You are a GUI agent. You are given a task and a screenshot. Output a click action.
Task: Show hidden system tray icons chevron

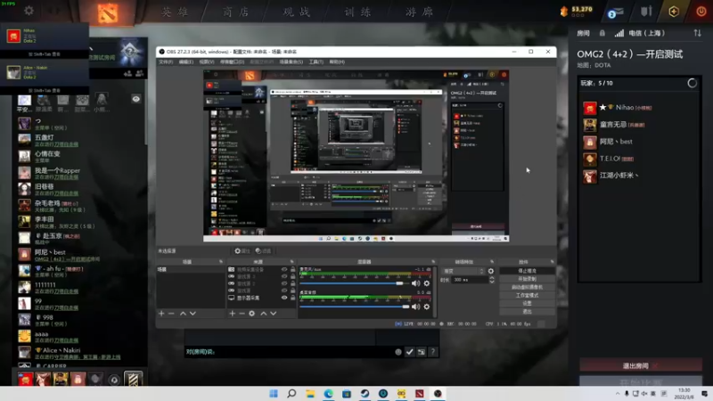point(617,394)
